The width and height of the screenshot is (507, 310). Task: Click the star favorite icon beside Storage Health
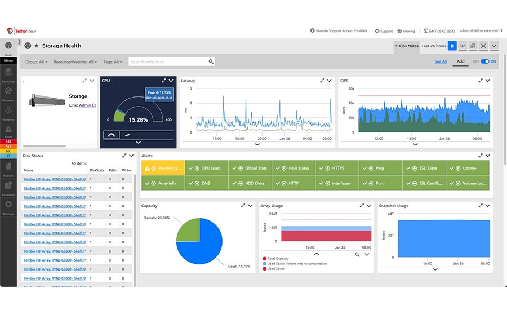pos(37,46)
